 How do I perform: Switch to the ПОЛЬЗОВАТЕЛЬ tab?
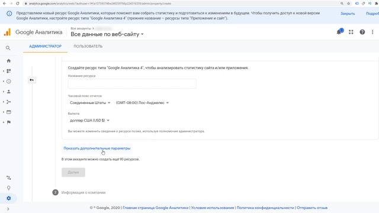click(88, 46)
